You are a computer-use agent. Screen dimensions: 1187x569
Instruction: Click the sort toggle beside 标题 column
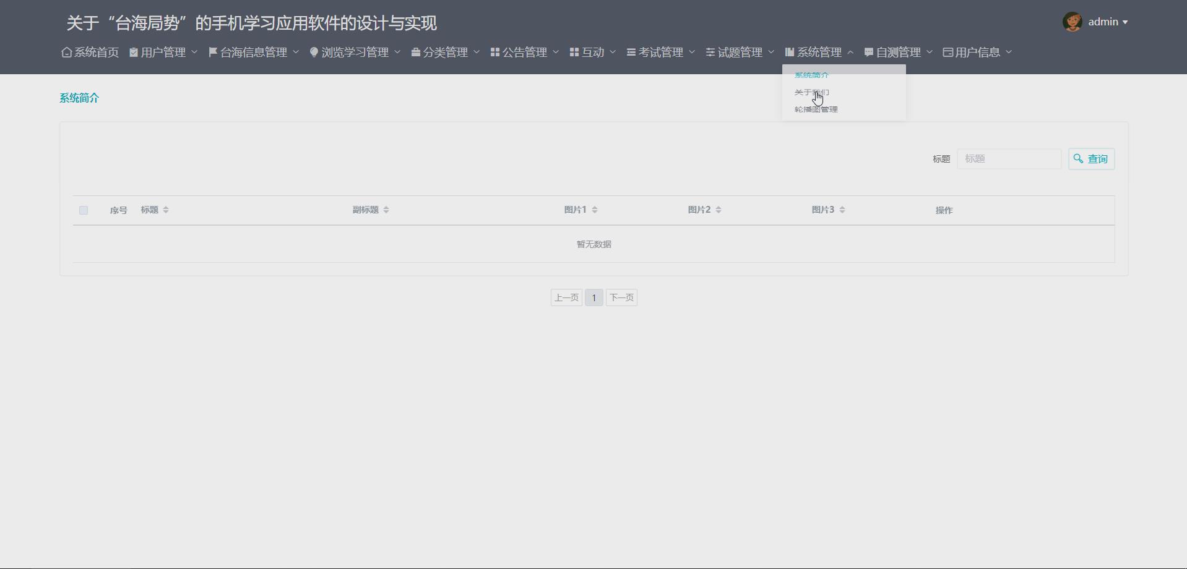166,210
